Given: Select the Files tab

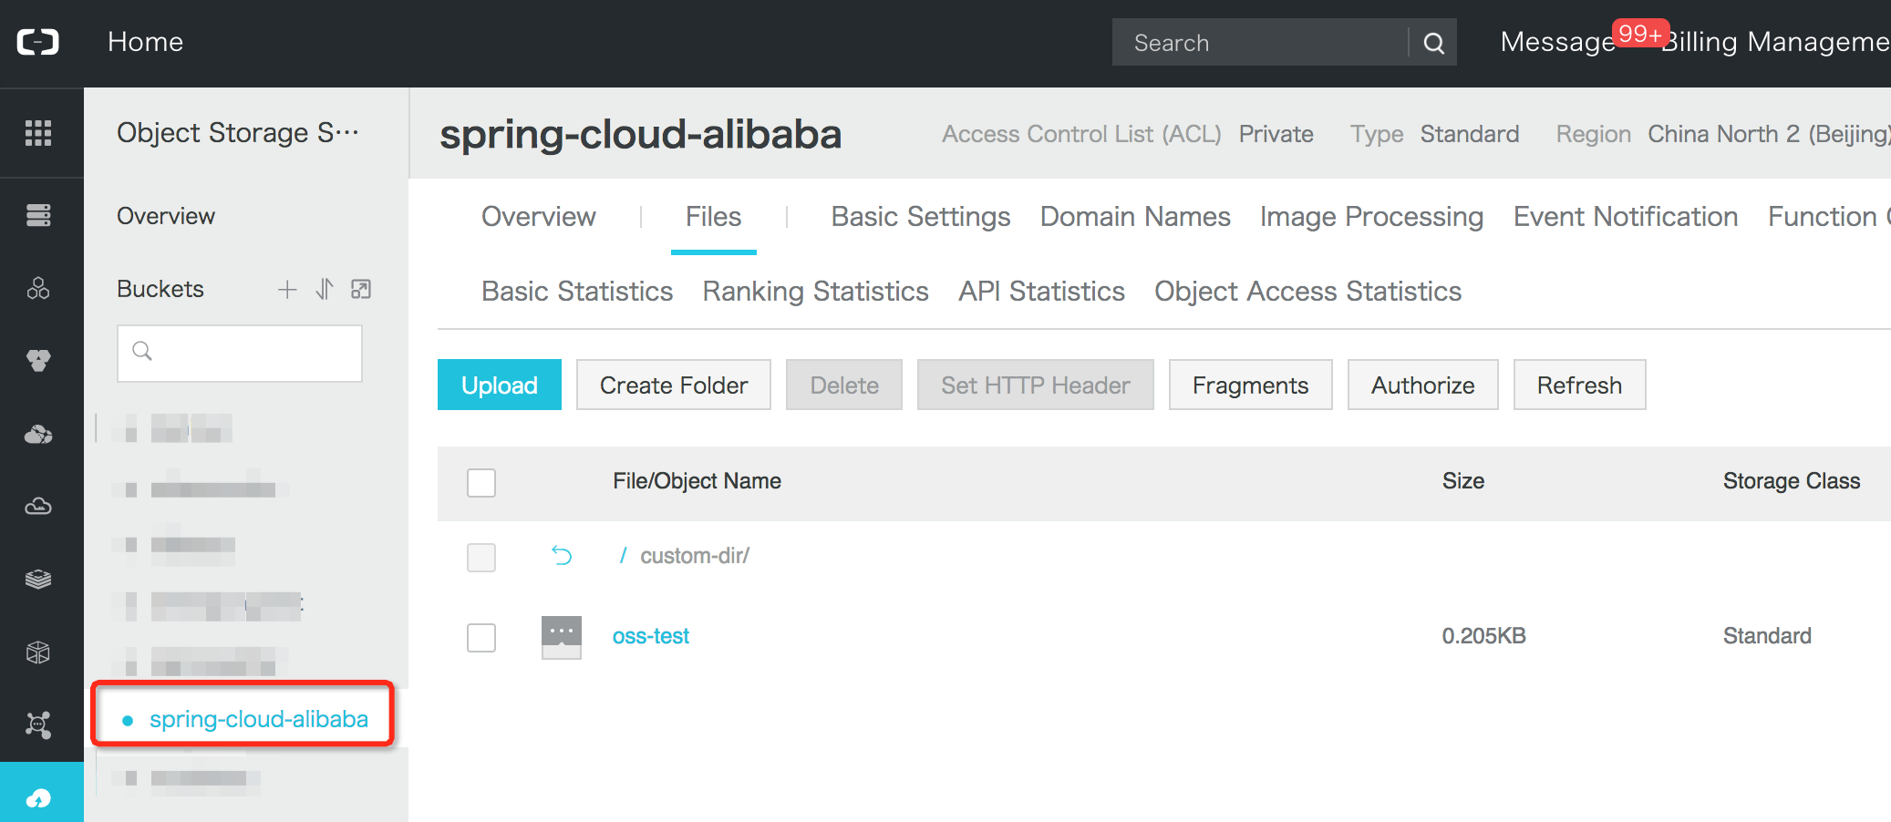Looking at the screenshot, I should coord(714,217).
